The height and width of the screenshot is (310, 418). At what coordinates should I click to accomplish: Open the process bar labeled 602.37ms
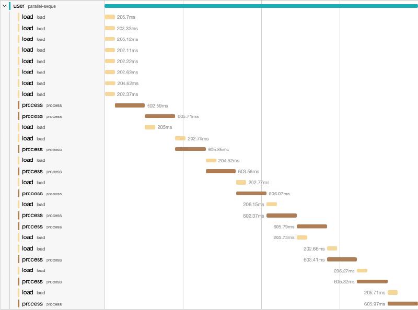tap(282, 216)
